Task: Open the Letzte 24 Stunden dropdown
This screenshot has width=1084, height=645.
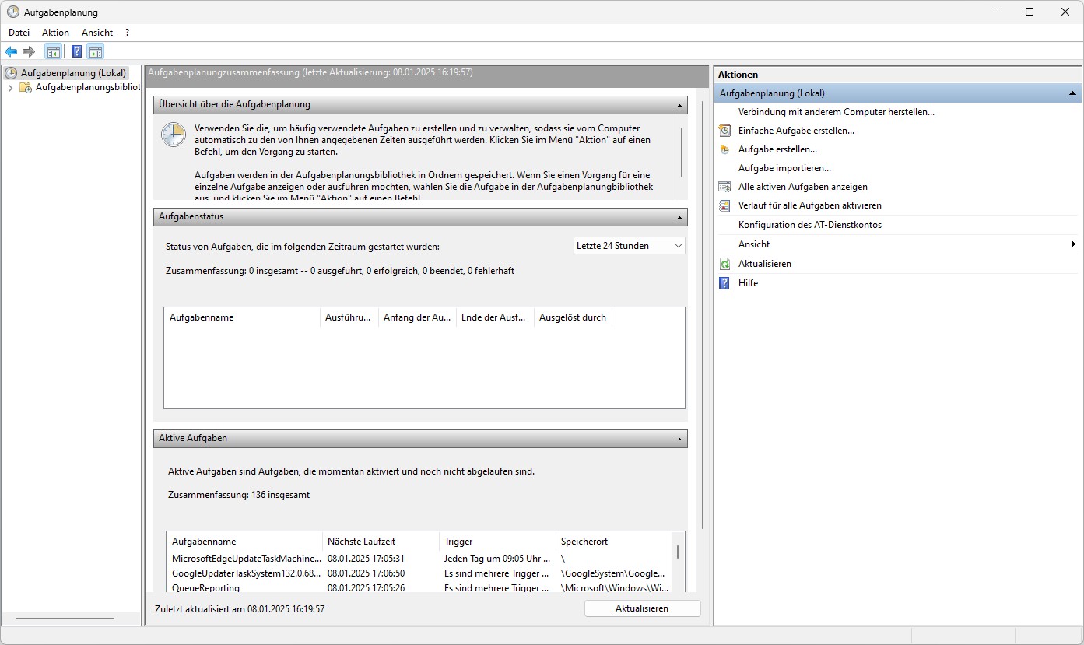Action: 629,246
